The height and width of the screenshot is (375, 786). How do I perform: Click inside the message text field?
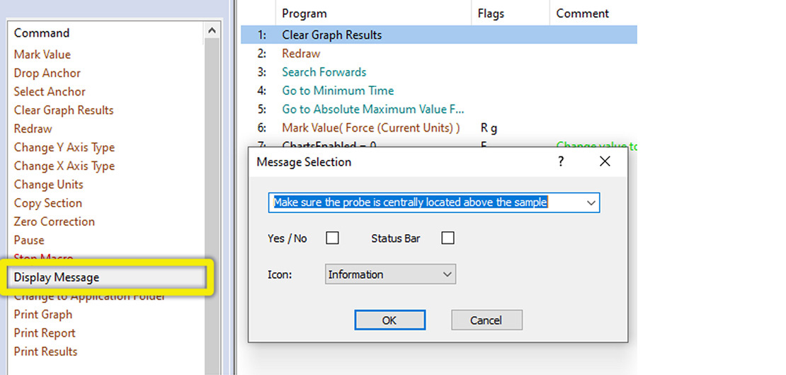[425, 203]
